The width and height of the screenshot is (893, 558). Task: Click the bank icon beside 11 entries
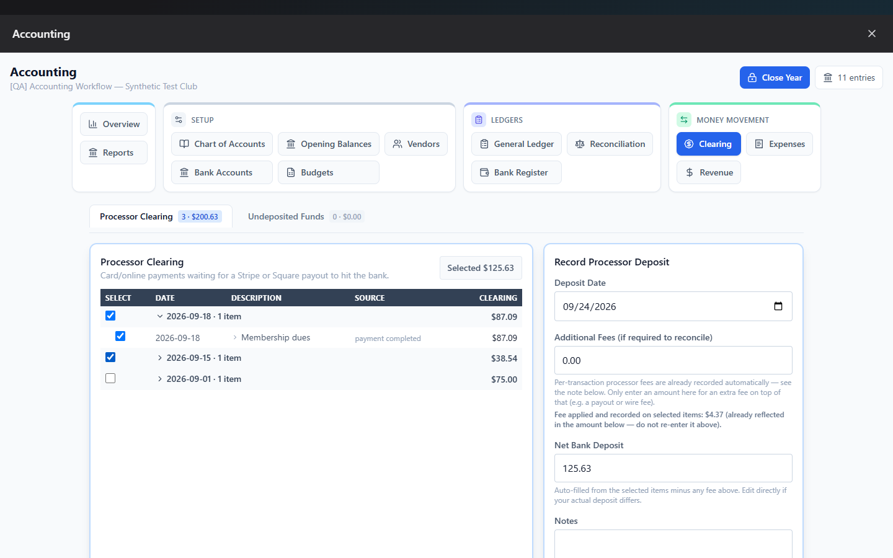[828, 77]
